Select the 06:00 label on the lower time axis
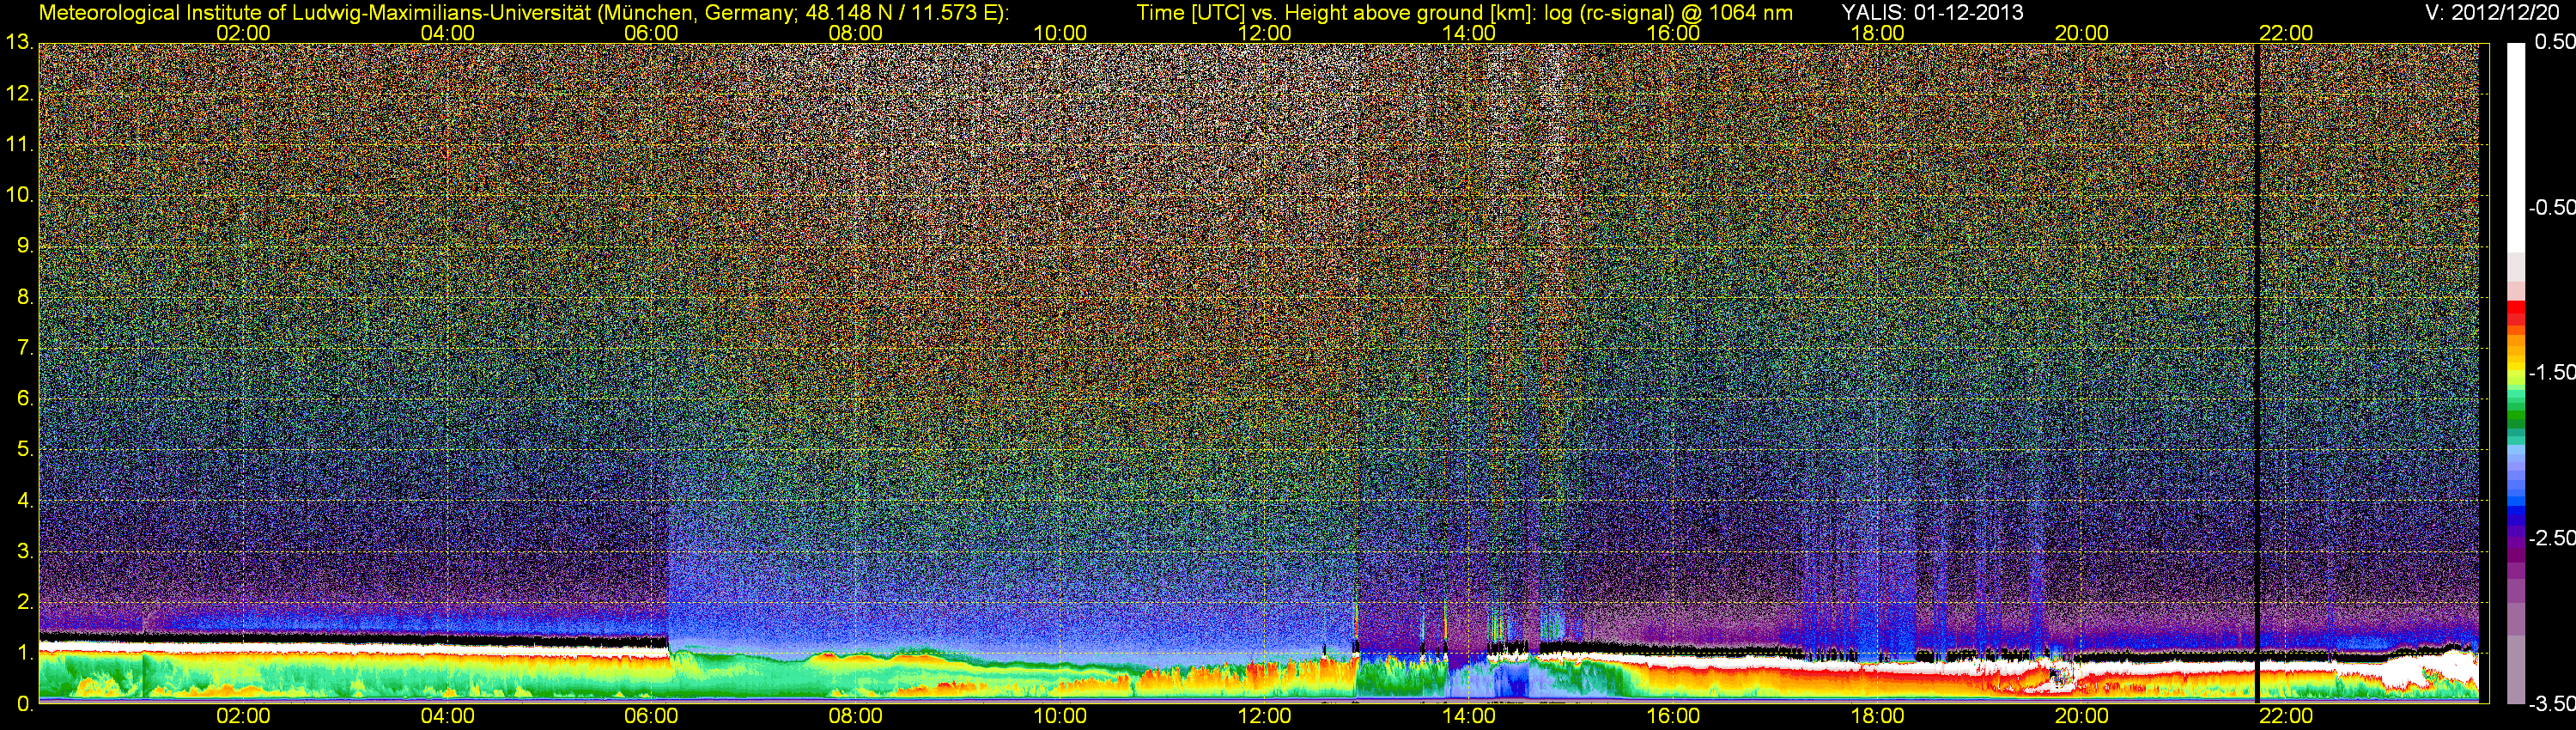 coord(651,716)
